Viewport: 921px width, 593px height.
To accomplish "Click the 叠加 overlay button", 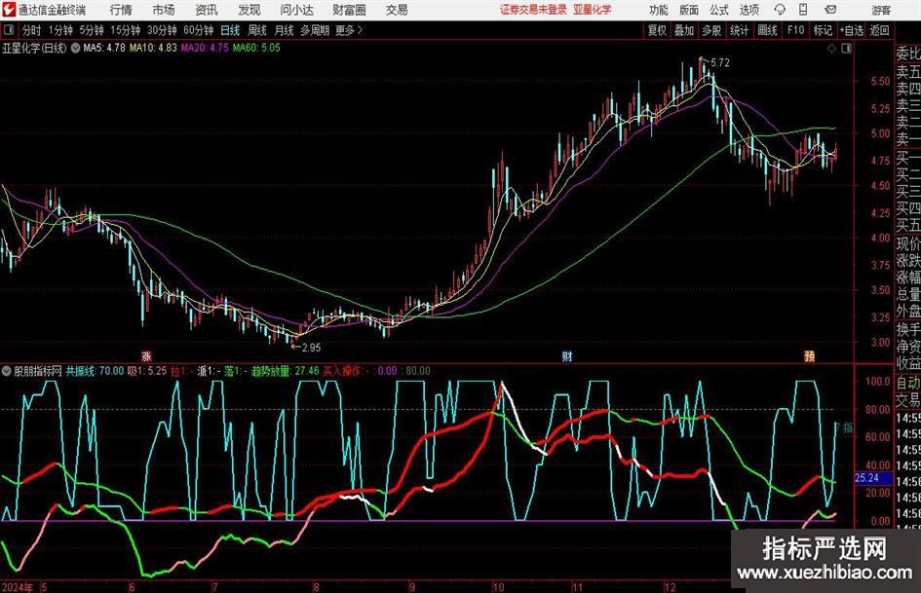I will pyautogui.click(x=684, y=30).
